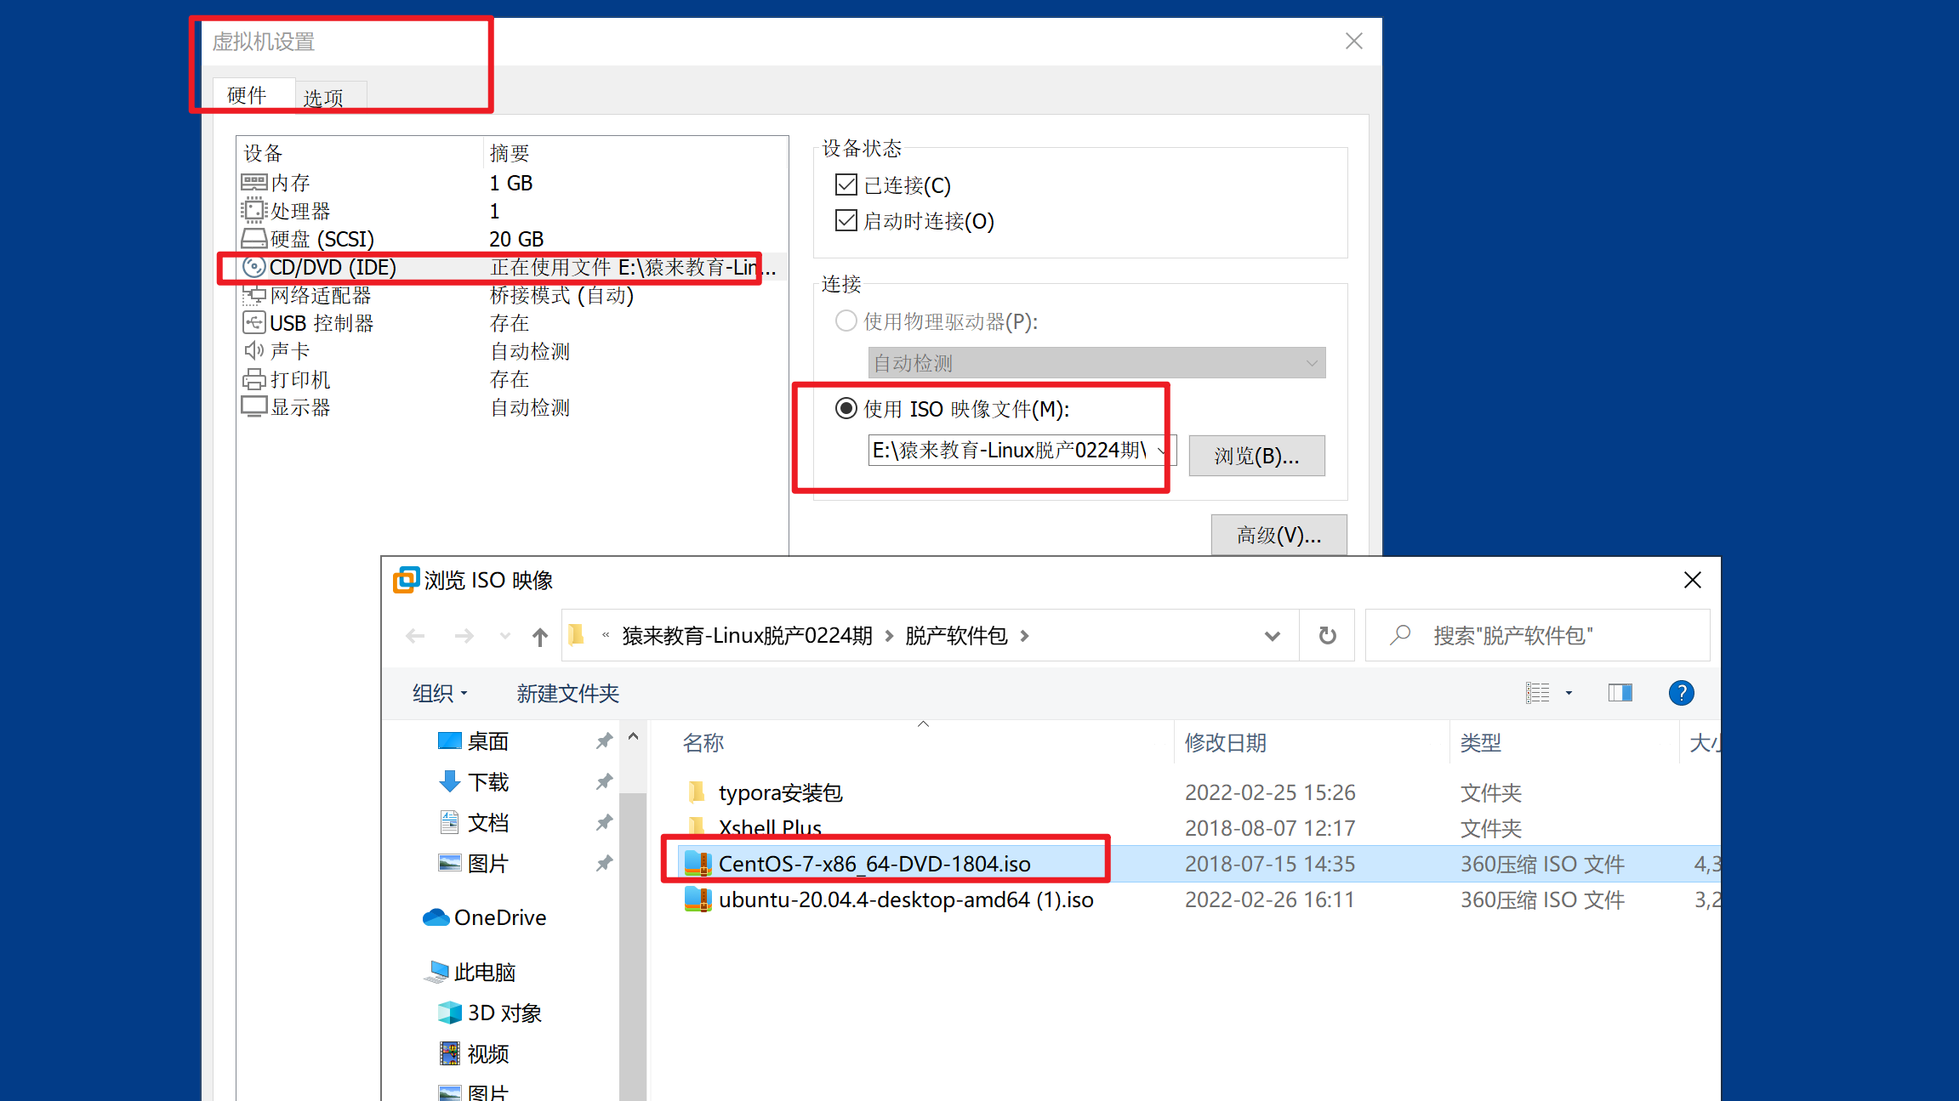This screenshot has width=1959, height=1101.
Task: Close the 浏览 ISO 映像 dialog
Action: [x=1693, y=580]
